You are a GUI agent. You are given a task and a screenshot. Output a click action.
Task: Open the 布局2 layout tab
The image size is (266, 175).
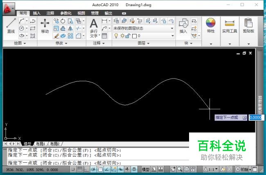pos(55,144)
